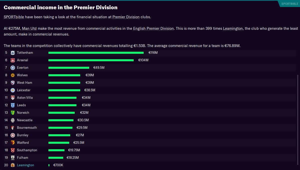Click the Leicester club badge icon
The image size is (300, 170).
click(x=13, y=90)
